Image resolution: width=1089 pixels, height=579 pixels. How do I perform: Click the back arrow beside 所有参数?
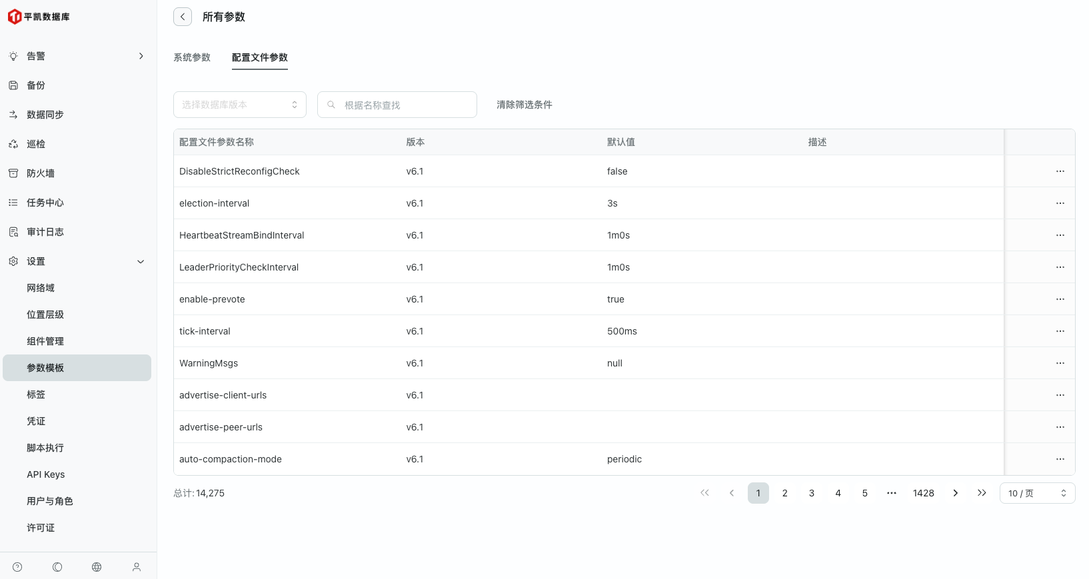pos(183,17)
